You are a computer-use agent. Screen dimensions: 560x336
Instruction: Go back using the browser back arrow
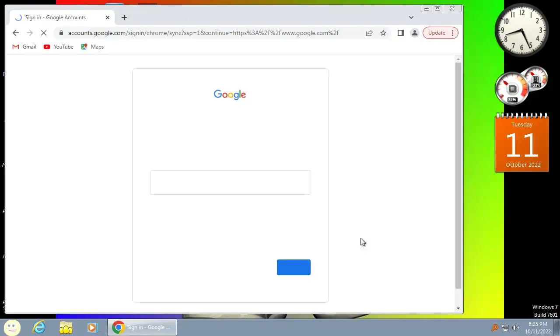click(16, 33)
